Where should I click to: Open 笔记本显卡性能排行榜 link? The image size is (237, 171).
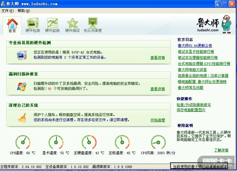pyautogui.click(x=196, y=52)
